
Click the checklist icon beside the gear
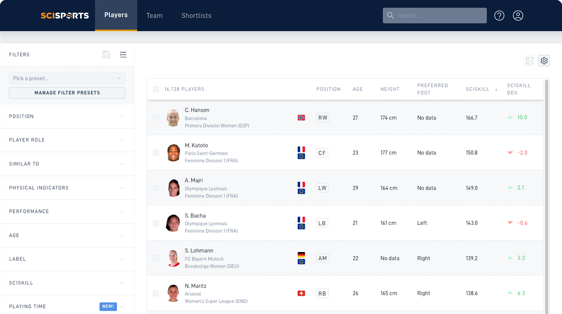point(529,61)
